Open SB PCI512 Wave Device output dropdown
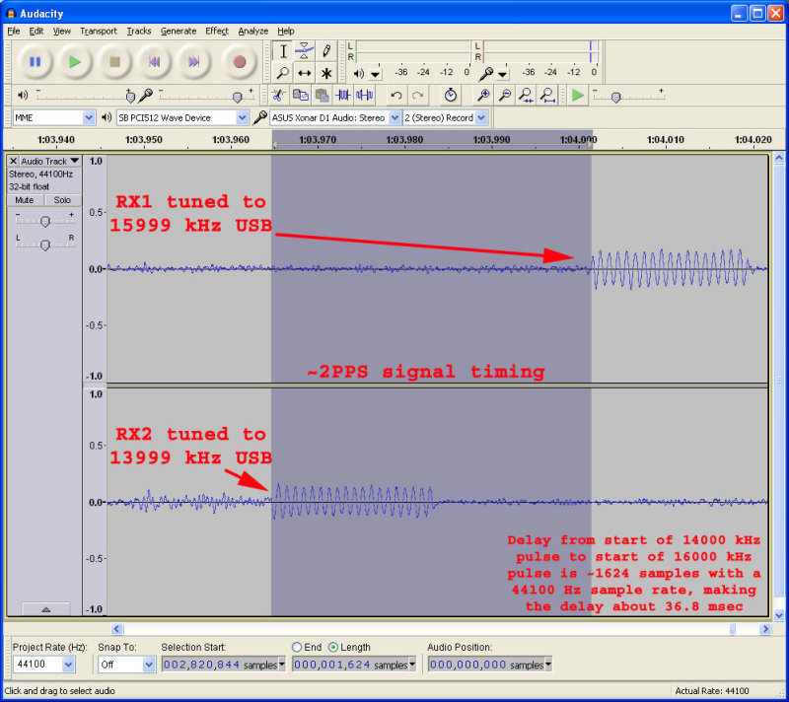The image size is (789, 702). pyautogui.click(x=242, y=117)
